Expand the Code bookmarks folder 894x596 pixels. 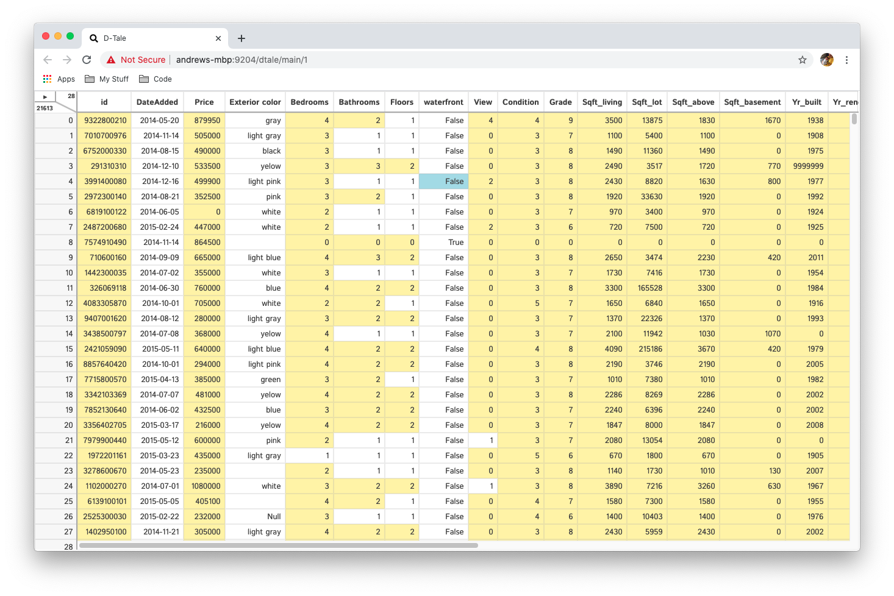point(156,79)
